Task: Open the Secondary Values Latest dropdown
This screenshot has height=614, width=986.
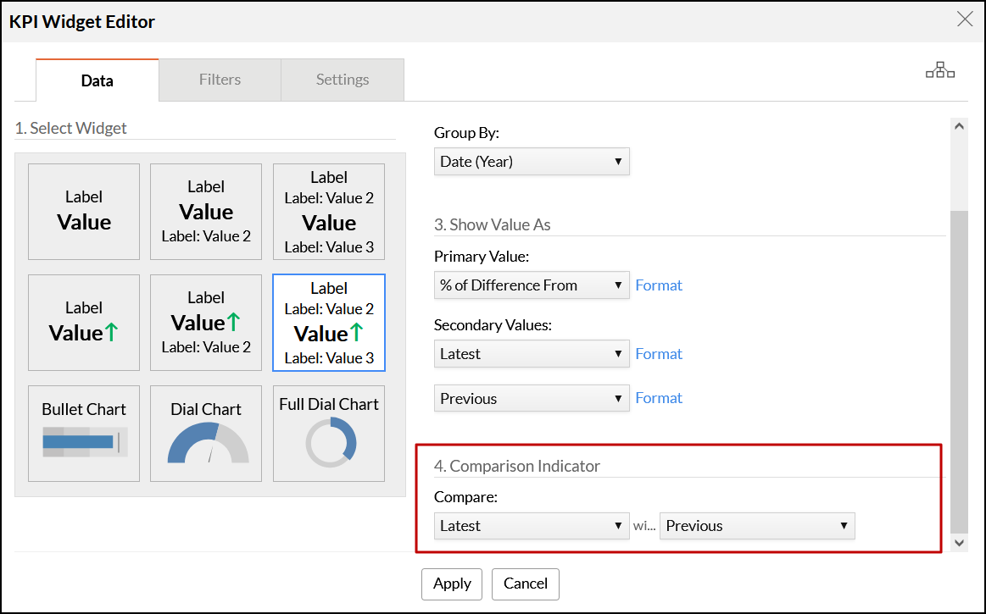Action: [532, 354]
